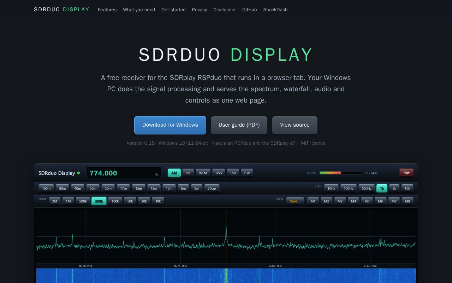Viewport: 452px width, 283px height.
Task: Select the 40m band button
Action: [x=78, y=188]
